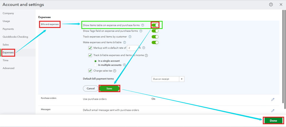
Task: Click the green Done button
Action: point(273,121)
